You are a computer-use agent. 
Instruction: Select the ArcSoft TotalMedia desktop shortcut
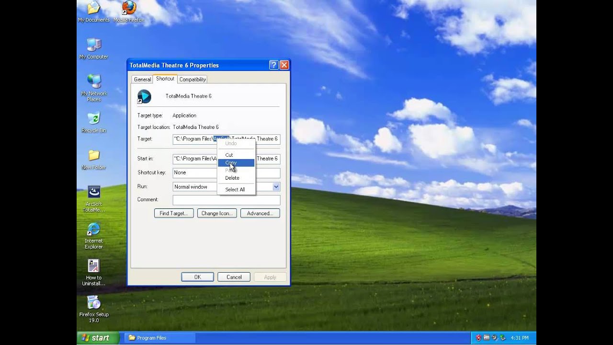coord(94,198)
